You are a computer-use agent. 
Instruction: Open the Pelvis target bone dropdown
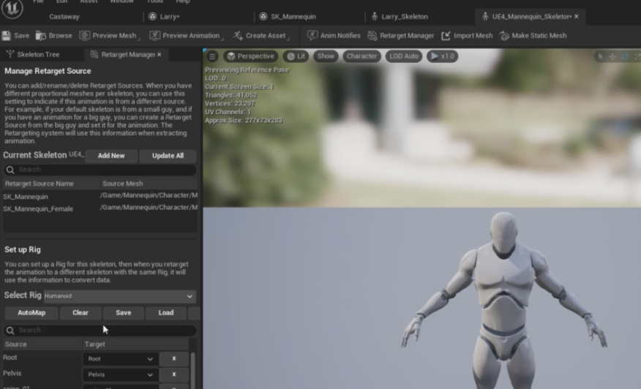tap(121, 374)
